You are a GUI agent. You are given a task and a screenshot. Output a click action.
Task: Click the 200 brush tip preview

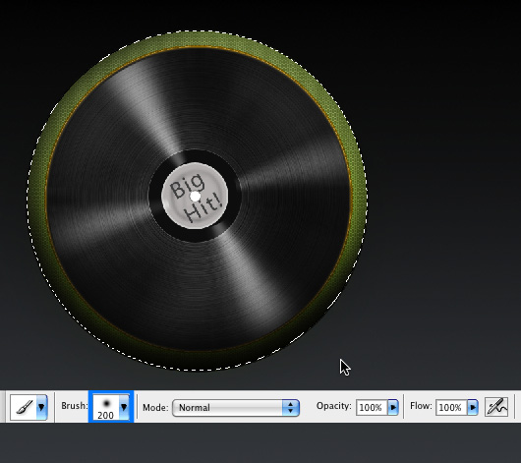[106, 408]
